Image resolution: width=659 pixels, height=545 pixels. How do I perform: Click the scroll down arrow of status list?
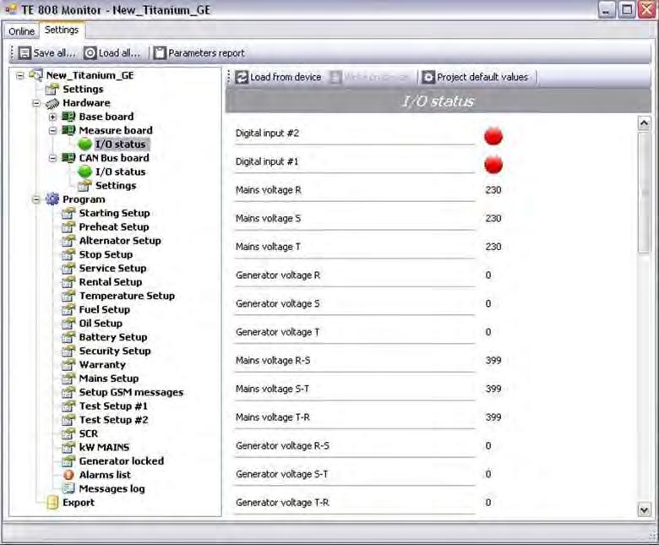tap(644, 510)
